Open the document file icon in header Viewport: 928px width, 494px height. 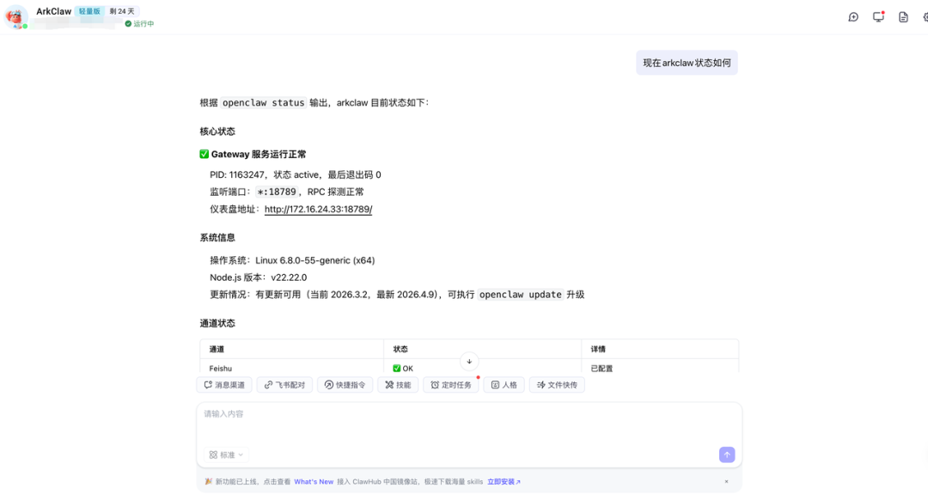(903, 17)
